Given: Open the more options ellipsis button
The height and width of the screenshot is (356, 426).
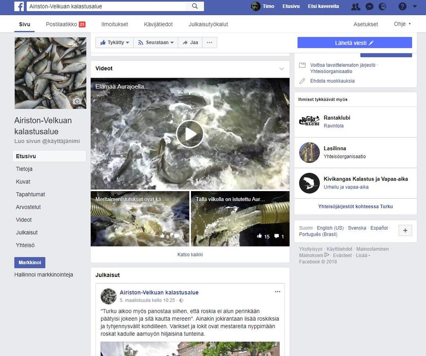Looking at the screenshot, I should (x=210, y=43).
